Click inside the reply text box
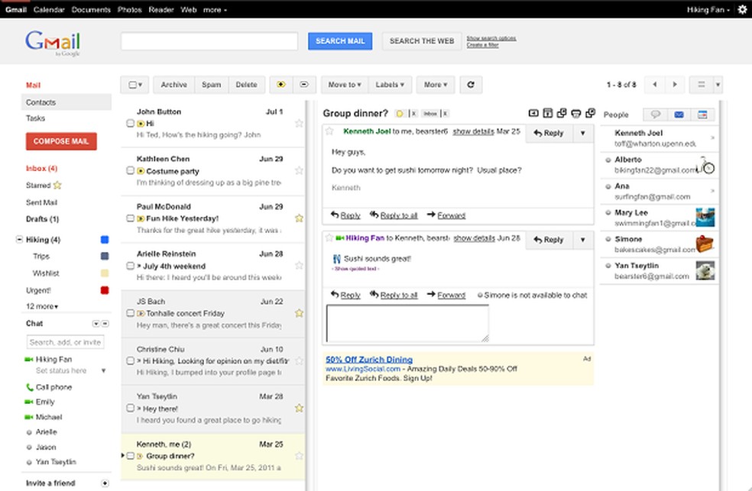Image resolution: width=752 pixels, height=491 pixels. pyautogui.click(x=409, y=324)
